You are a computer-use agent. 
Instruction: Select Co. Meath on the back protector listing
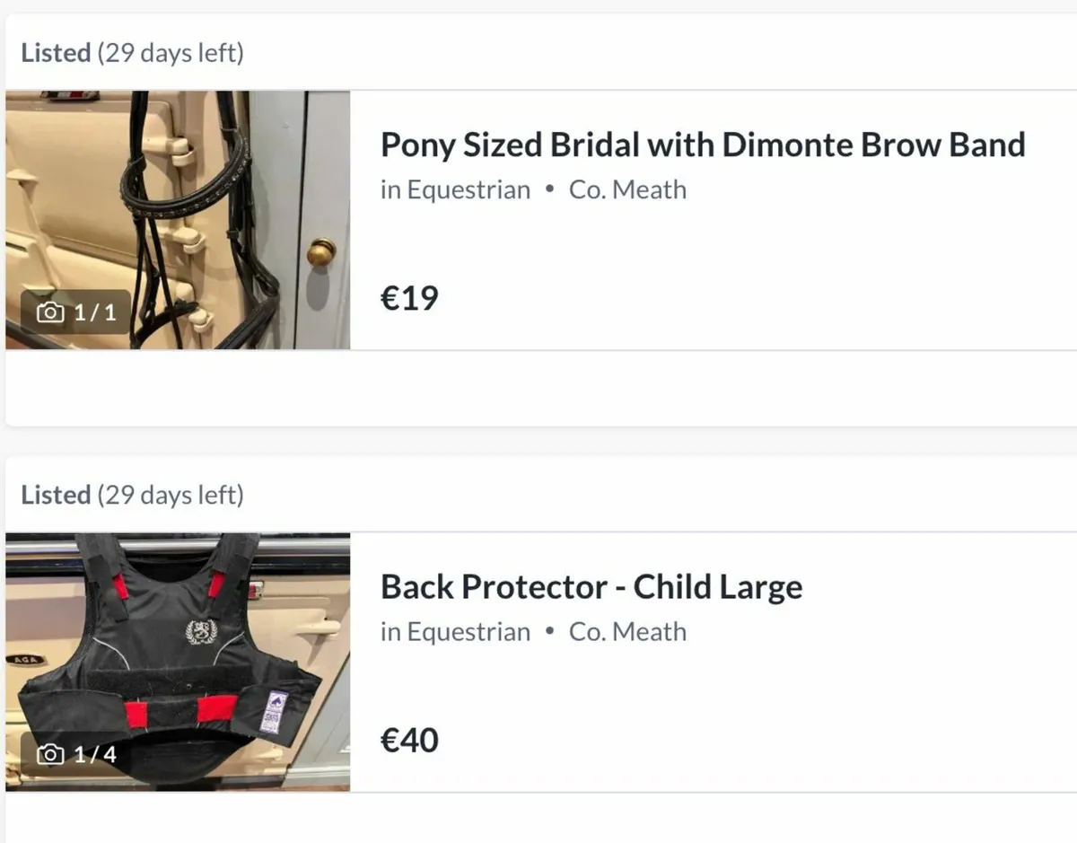(x=627, y=631)
